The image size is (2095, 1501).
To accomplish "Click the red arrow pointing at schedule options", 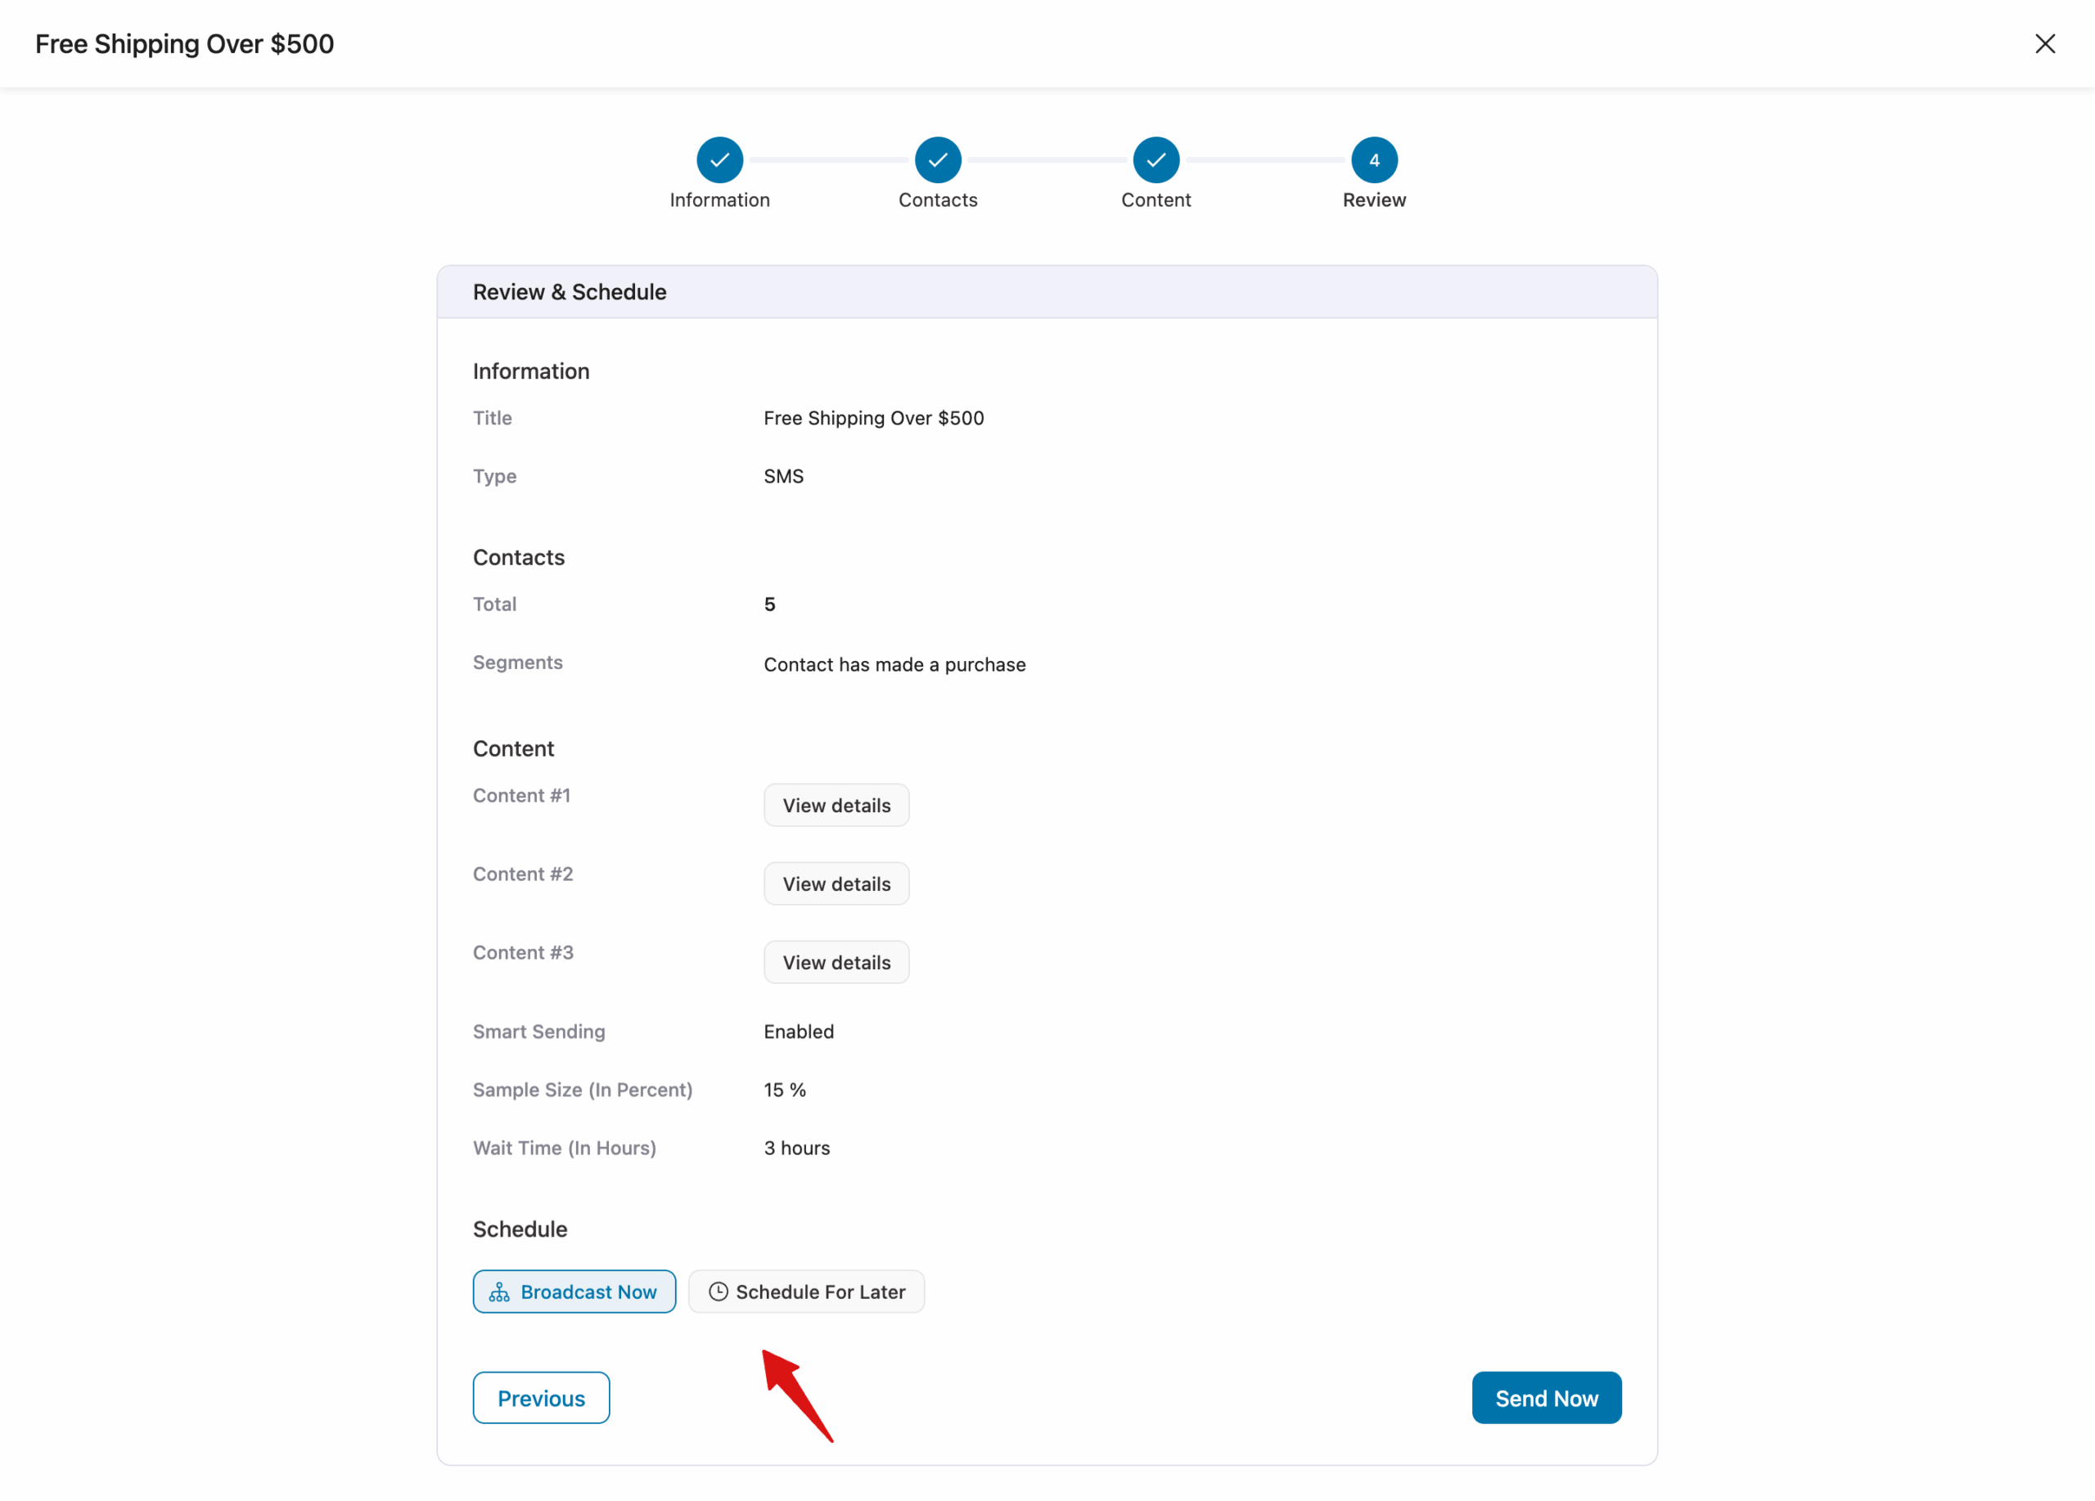I will pos(799,1395).
